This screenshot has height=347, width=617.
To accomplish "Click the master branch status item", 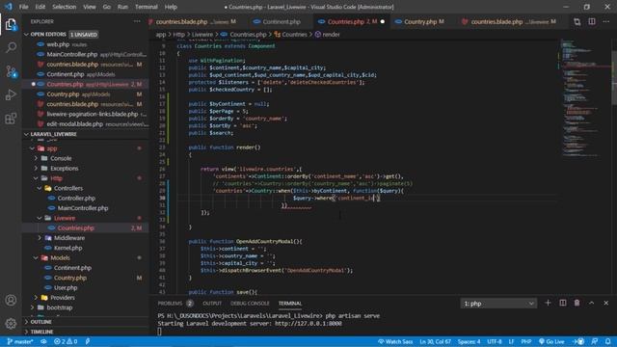I will tap(20, 341).
